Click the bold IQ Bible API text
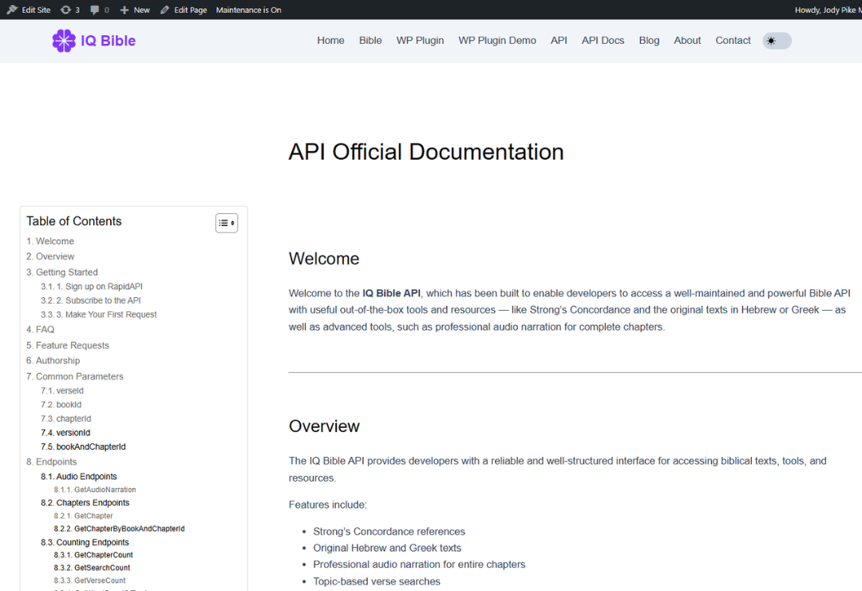862x591 pixels. [391, 293]
